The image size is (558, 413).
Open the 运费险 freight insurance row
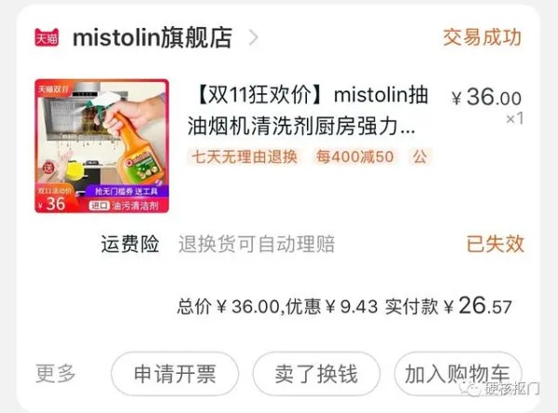313,245
